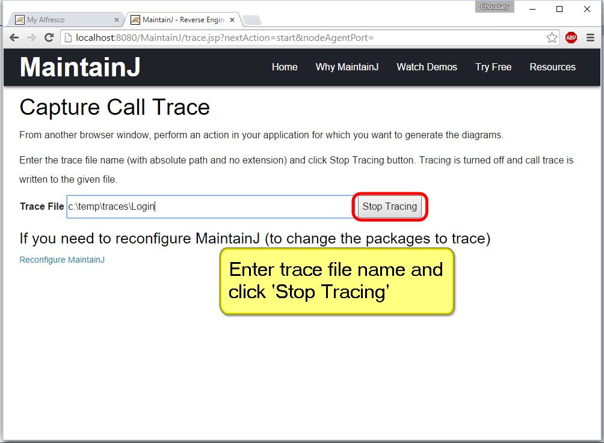This screenshot has height=443, width=604.
Task: Click the page info icon in the address bar
Action: (68, 38)
